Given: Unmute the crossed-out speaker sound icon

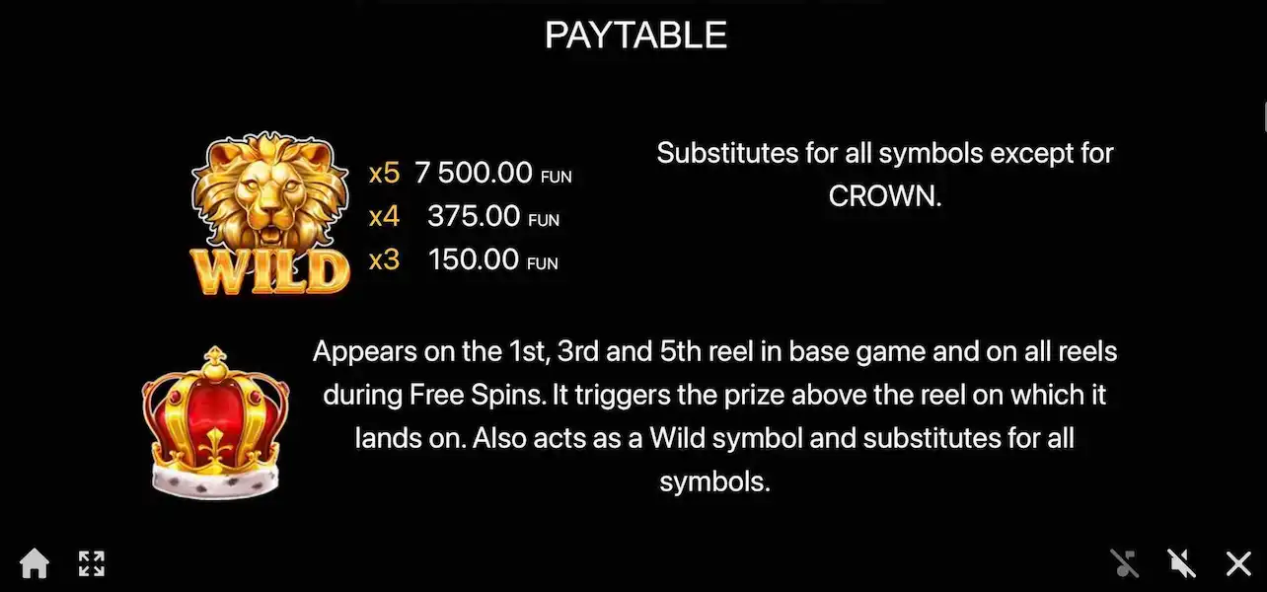Looking at the screenshot, I should coord(1181,563).
